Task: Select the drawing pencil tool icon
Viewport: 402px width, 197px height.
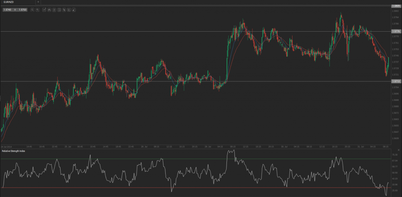Action: [x=73, y=9]
